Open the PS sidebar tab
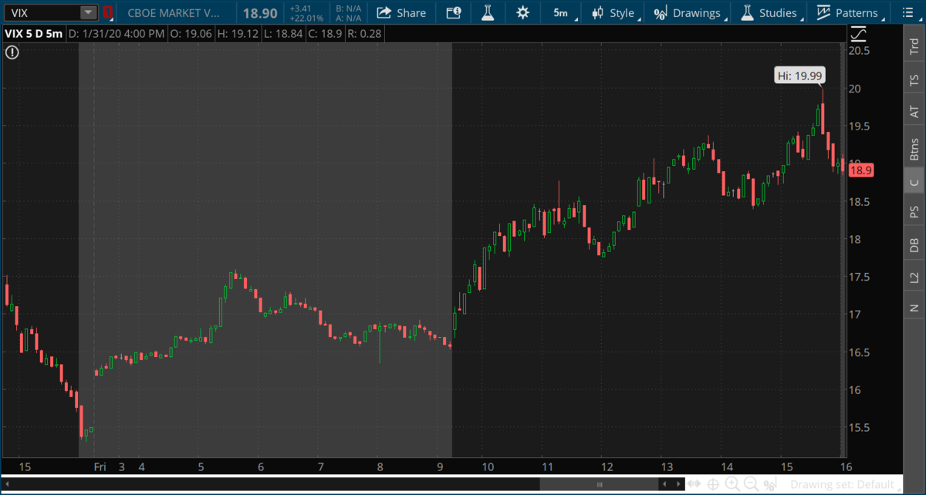Image resolution: width=926 pixels, height=495 pixels. pos(914,212)
